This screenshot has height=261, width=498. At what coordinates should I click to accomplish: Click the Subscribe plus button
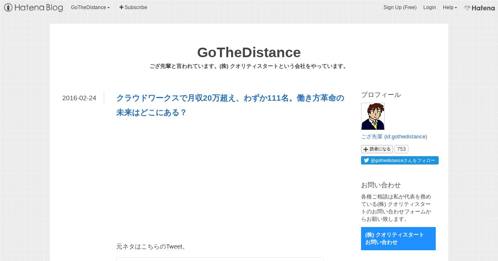133,7
